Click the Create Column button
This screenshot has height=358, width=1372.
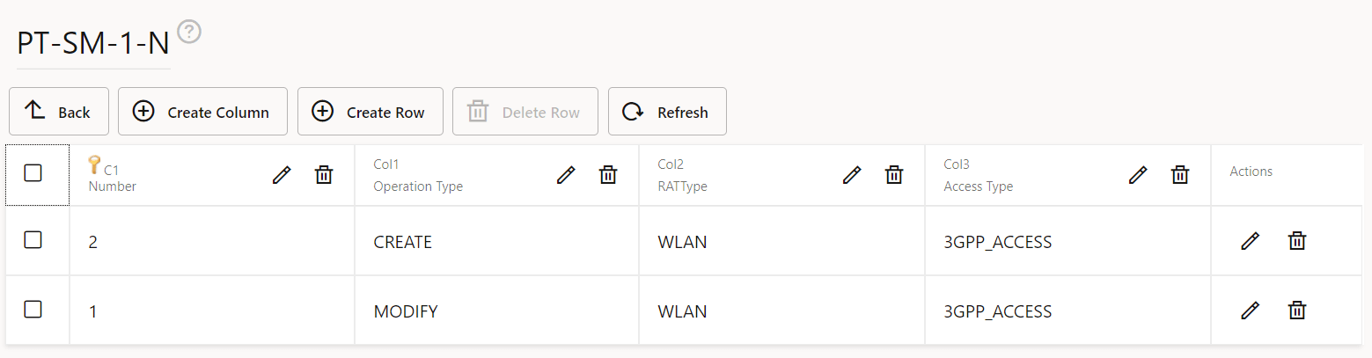coord(202,112)
